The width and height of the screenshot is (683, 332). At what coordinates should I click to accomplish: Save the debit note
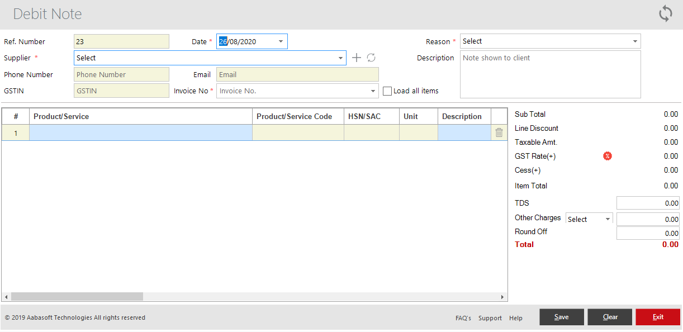point(561,317)
